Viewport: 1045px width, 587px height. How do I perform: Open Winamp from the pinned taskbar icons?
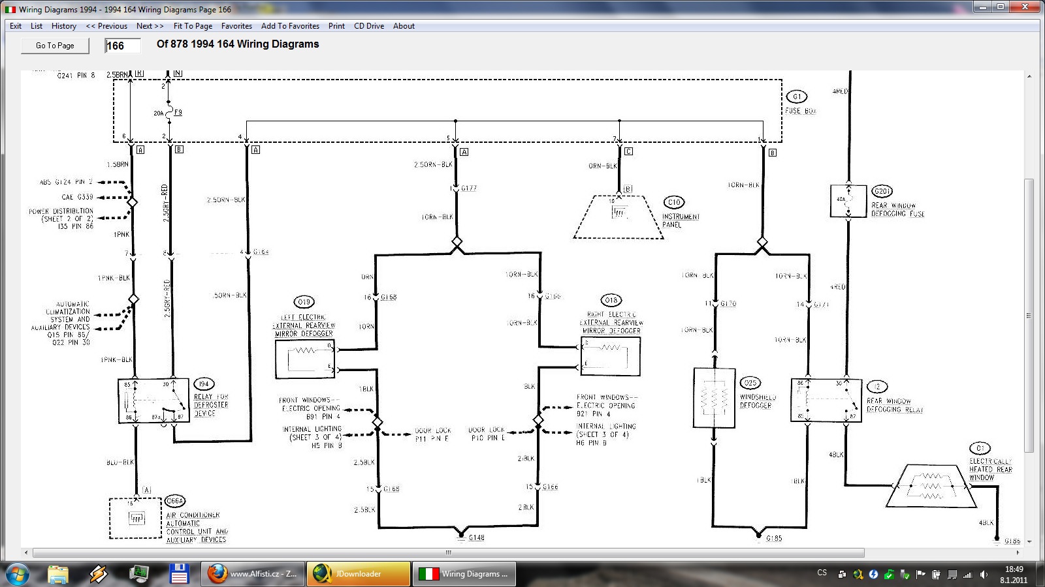tap(99, 574)
